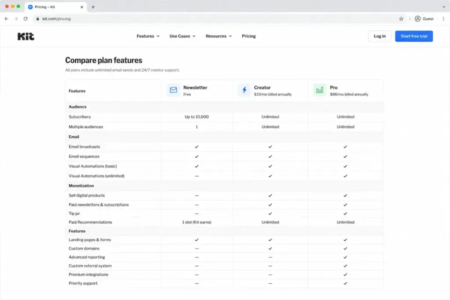450x300 pixels.
Task: Click the Email section header
Action: [74, 137]
